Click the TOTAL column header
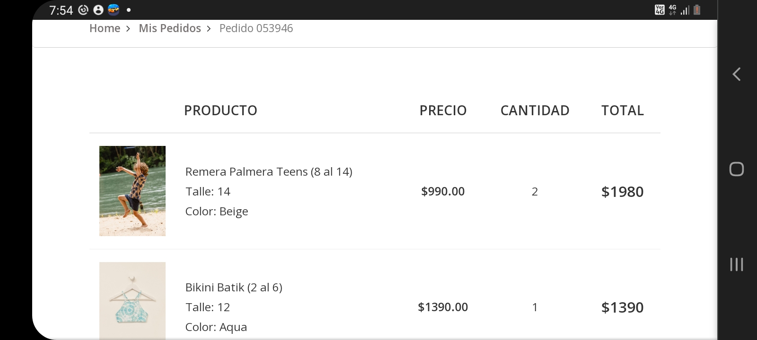This screenshot has width=757, height=340. coord(622,110)
